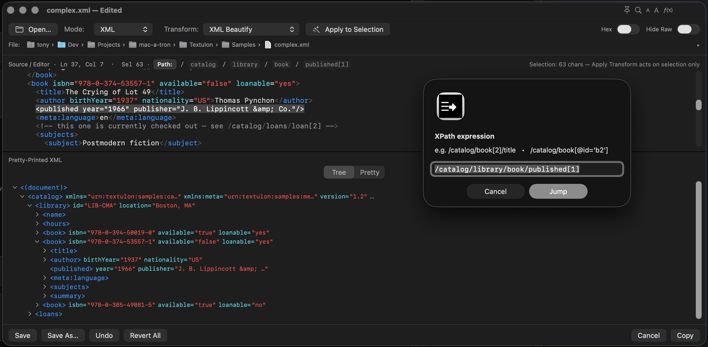Click published[1] in the path breadcrumb
Viewport: 708px width, 347px height.
(x=327, y=64)
